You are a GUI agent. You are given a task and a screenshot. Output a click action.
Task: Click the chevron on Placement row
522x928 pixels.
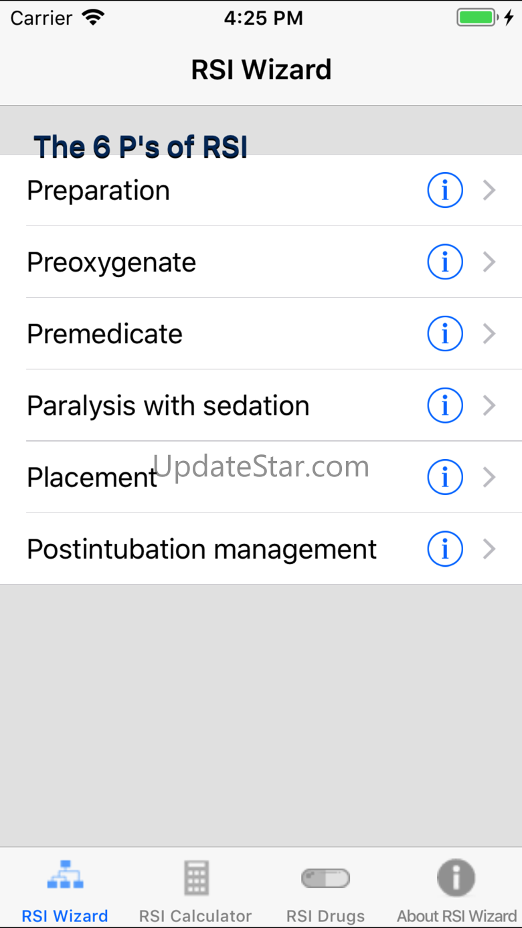490,477
